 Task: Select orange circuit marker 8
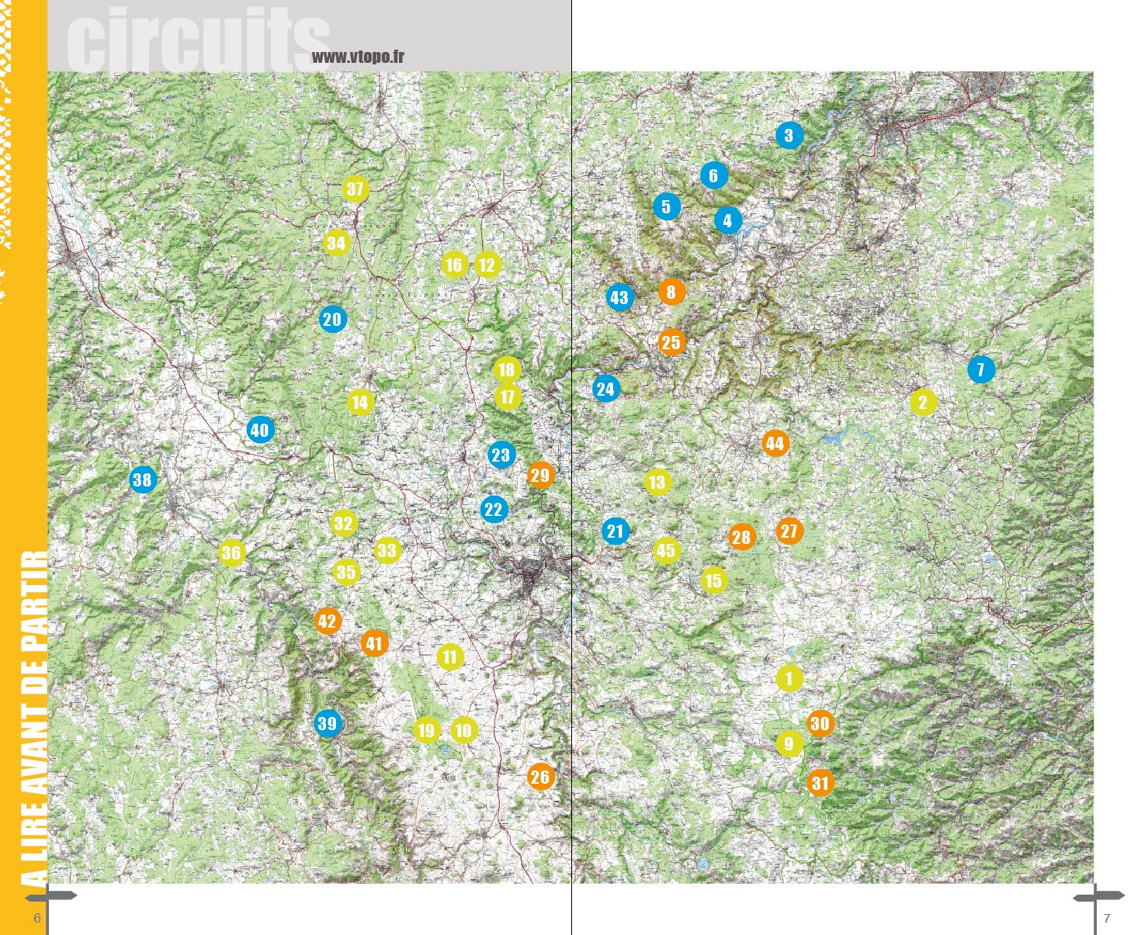click(x=671, y=293)
